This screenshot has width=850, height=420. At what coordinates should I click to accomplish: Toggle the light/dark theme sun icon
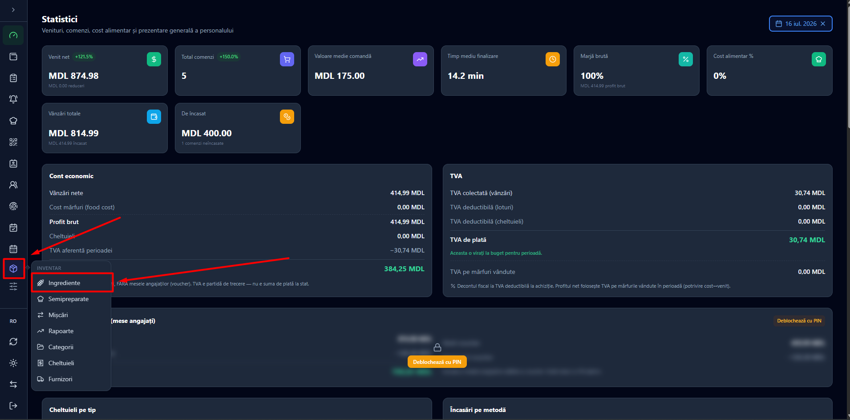point(13,363)
